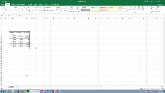Apply the Bueno cell style

95,7
